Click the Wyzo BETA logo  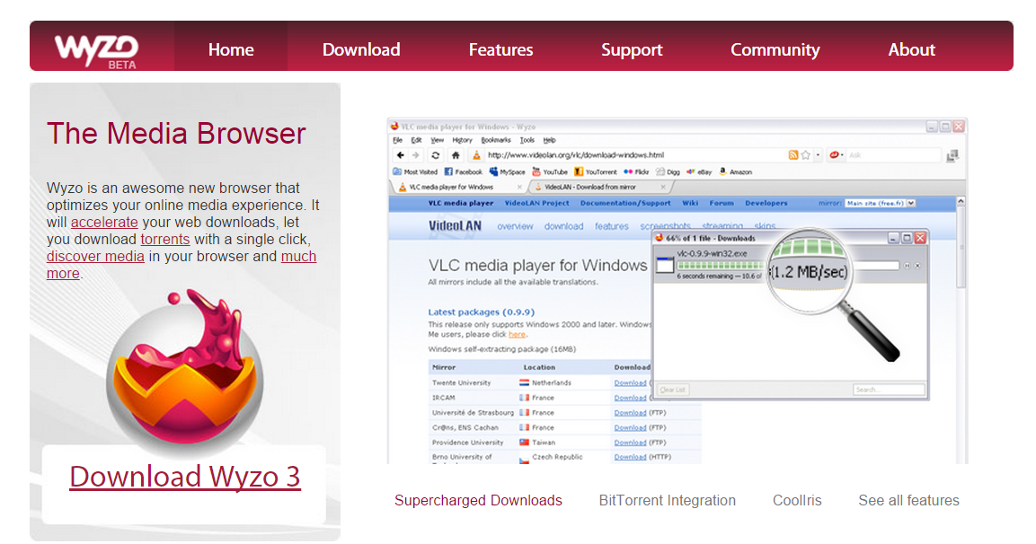point(96,51)
